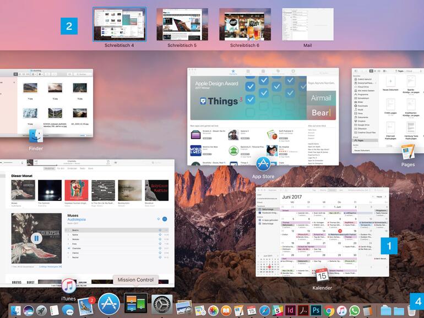Open Finder from the Dock
This screenshot has height=318, width=424.
(x=15, y=311)
